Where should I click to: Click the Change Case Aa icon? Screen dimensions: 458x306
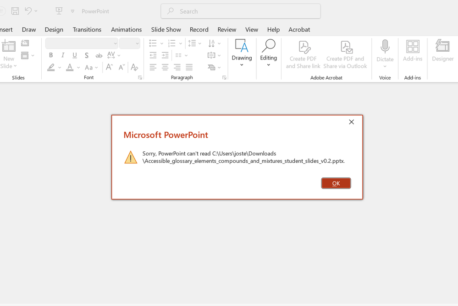[89, 68]
